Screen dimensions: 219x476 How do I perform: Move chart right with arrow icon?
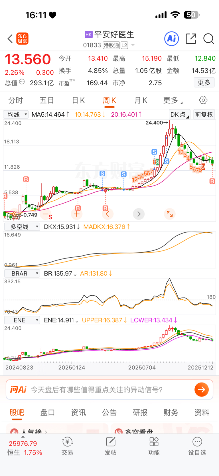139,214
